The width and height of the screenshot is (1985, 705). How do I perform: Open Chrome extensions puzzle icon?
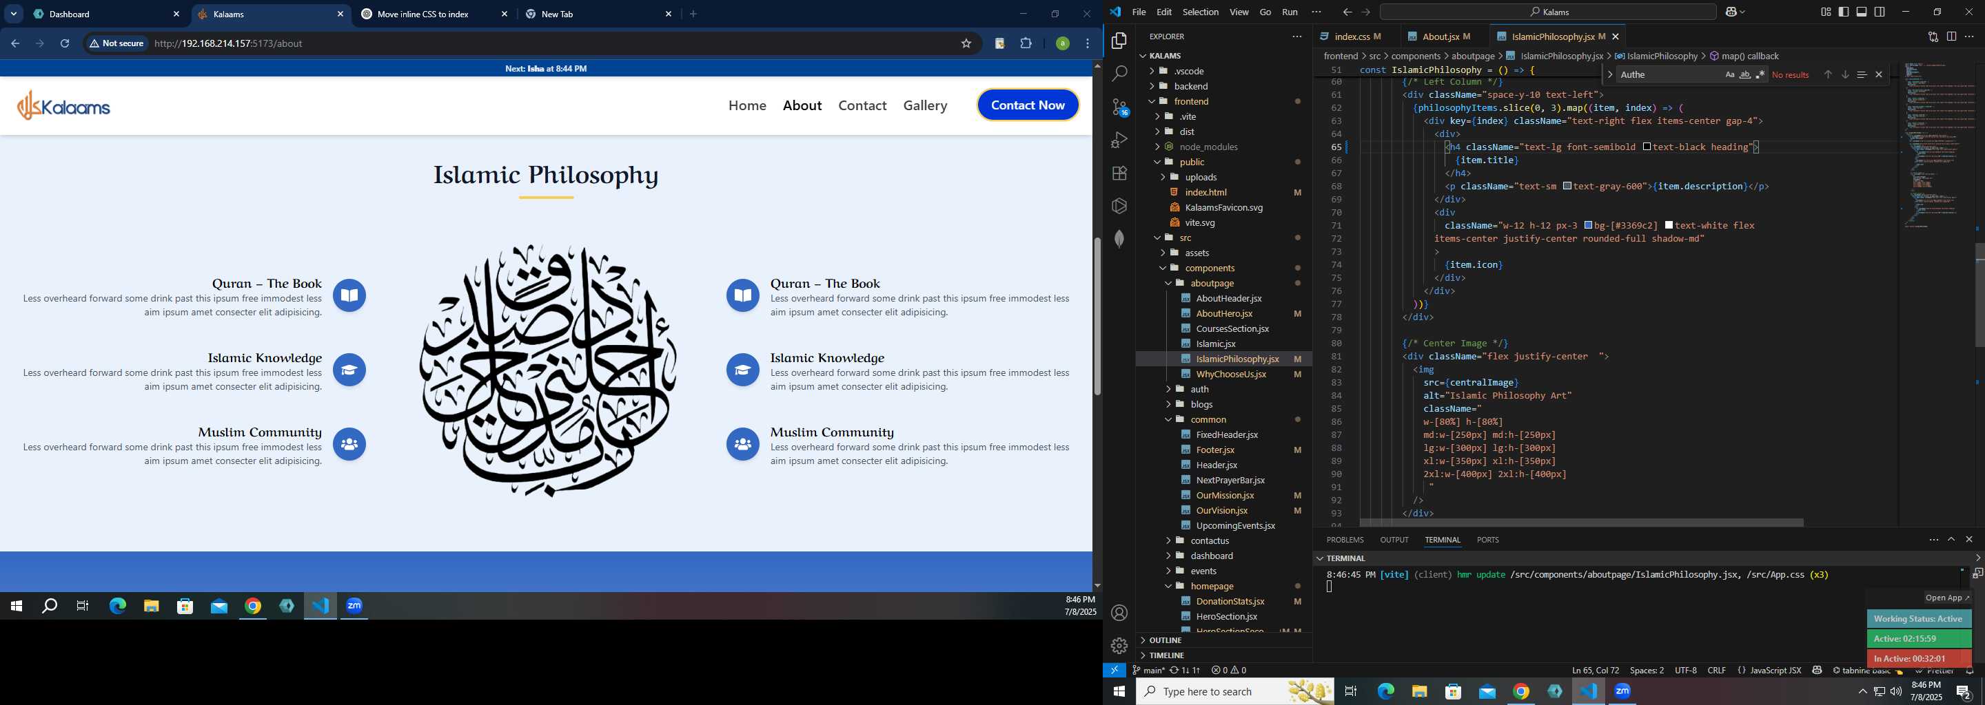click(1026, 43)
